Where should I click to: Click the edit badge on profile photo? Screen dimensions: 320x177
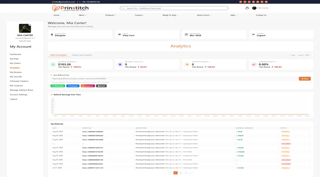30,25
